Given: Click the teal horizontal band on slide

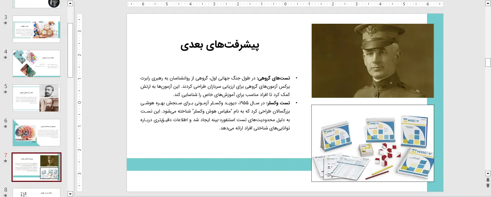Looking at the screenshot, I should 219,164.
